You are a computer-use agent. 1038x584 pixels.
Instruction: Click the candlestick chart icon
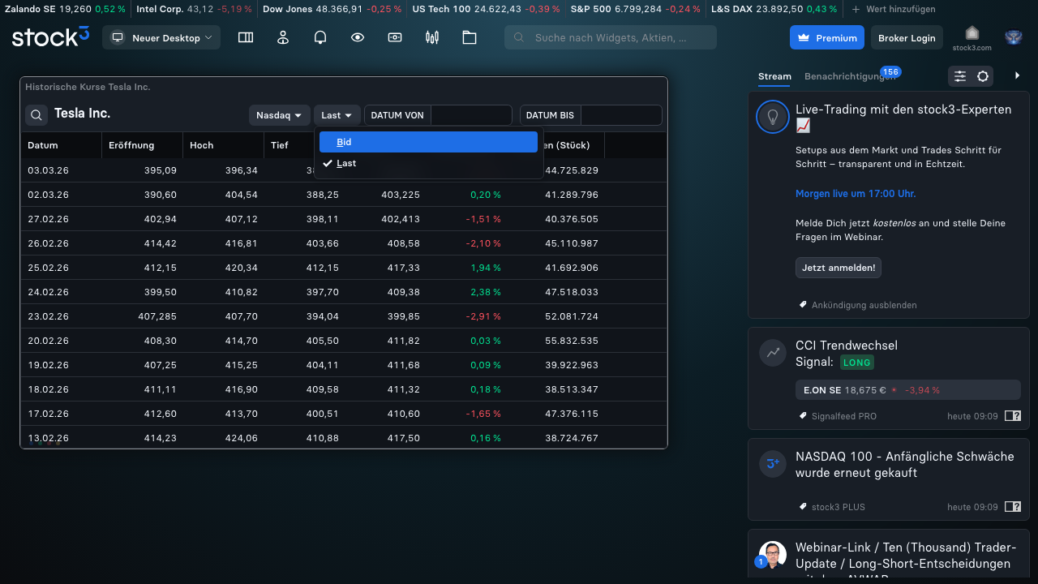pos(432,37)
